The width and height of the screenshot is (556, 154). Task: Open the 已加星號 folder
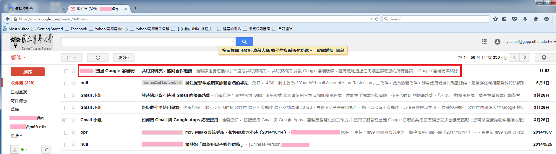[19, 92]
